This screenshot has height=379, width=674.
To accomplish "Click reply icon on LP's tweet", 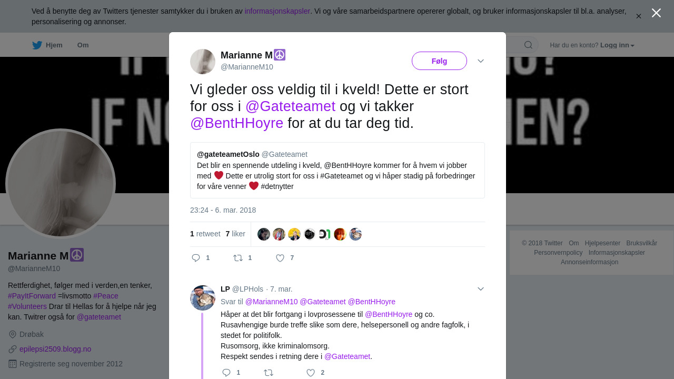I will click(226, 373).
